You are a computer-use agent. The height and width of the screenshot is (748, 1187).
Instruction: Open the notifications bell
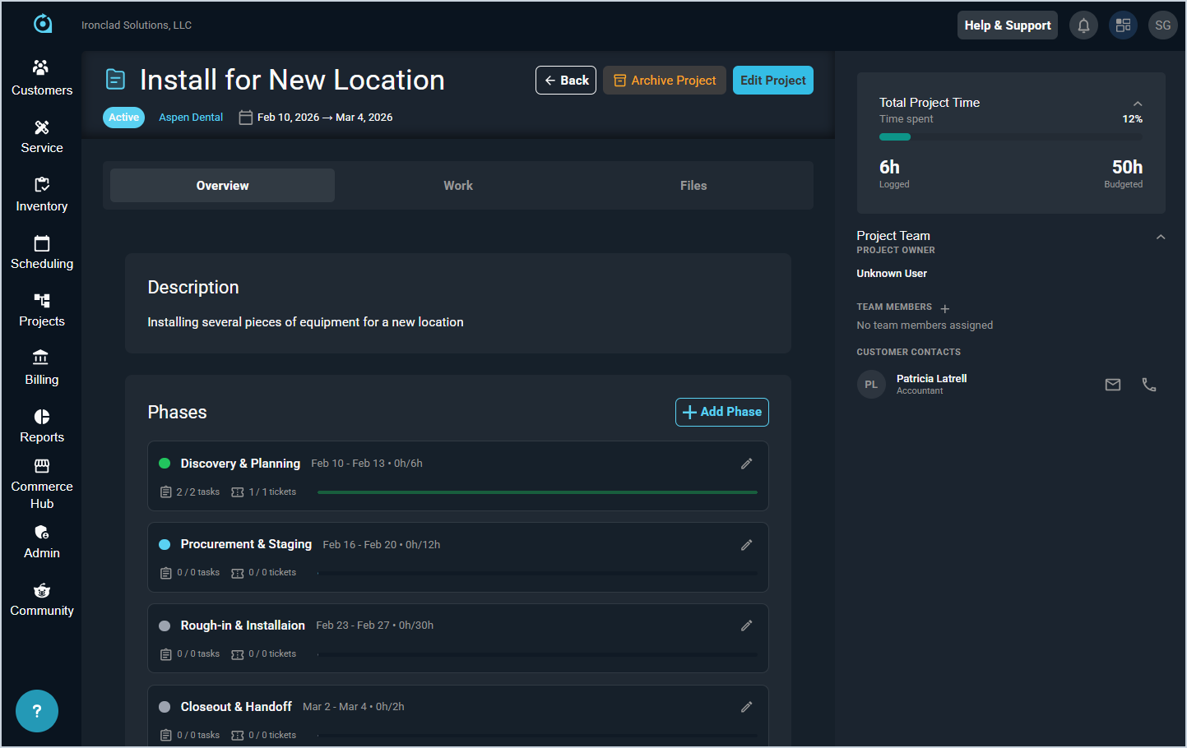1083,25
